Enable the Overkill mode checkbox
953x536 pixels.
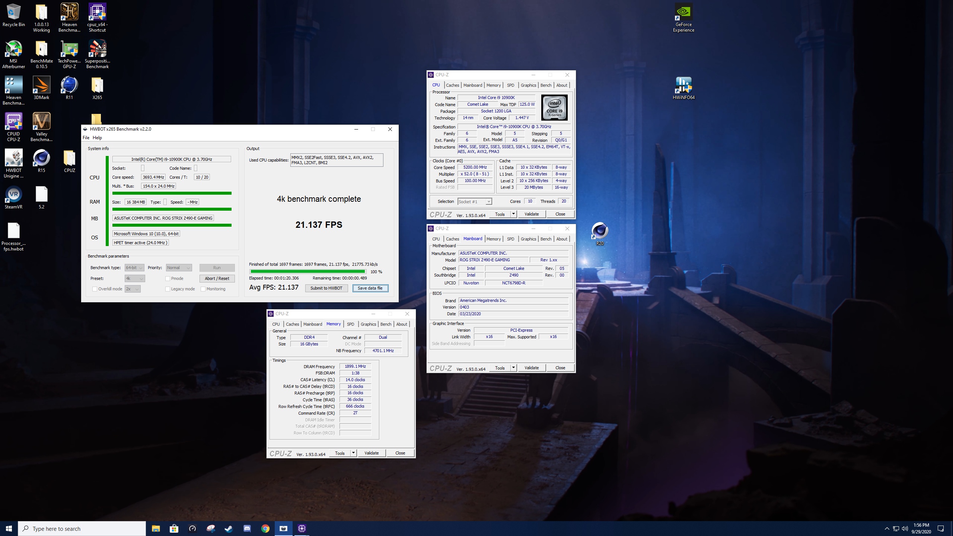coord(95,289)
